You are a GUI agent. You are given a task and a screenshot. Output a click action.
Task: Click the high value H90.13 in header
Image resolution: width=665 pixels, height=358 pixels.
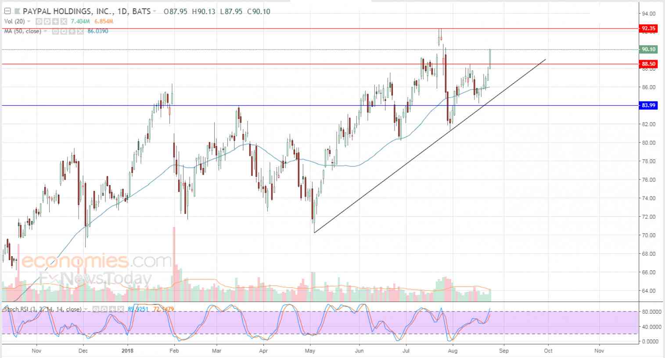204,11
